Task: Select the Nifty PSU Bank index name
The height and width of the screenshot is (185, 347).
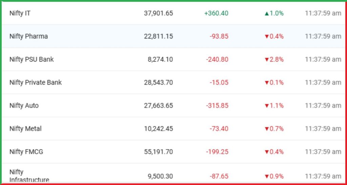Action: [x=32, y=59]
